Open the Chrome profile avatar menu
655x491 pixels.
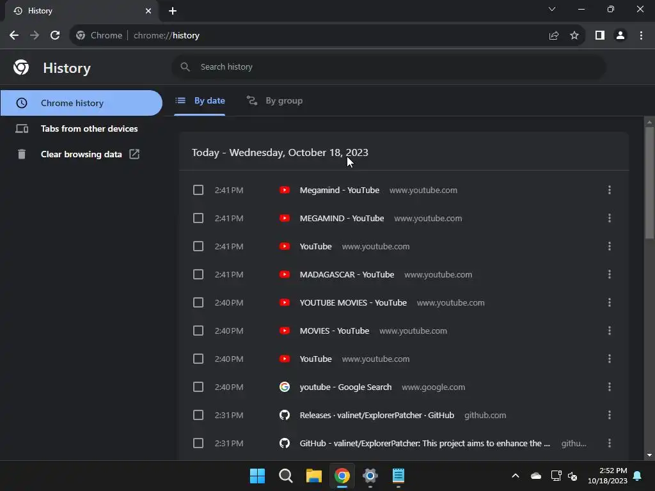(620, 36)
